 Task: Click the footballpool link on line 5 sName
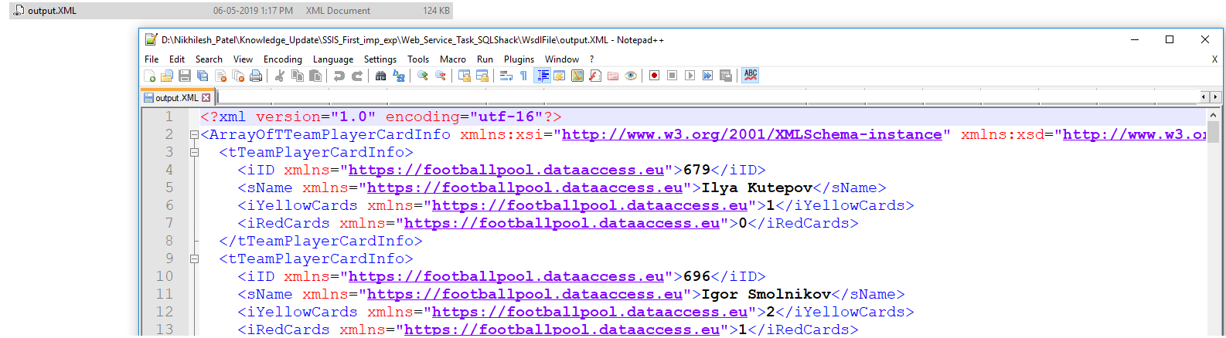click(x=525, y=188)
